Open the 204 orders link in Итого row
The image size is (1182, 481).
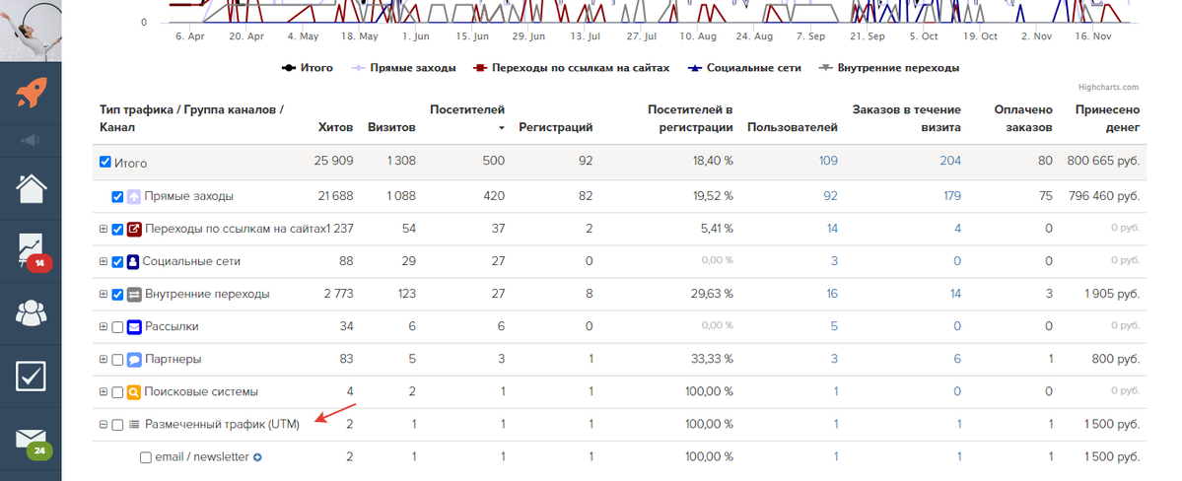tap(949, 162)
